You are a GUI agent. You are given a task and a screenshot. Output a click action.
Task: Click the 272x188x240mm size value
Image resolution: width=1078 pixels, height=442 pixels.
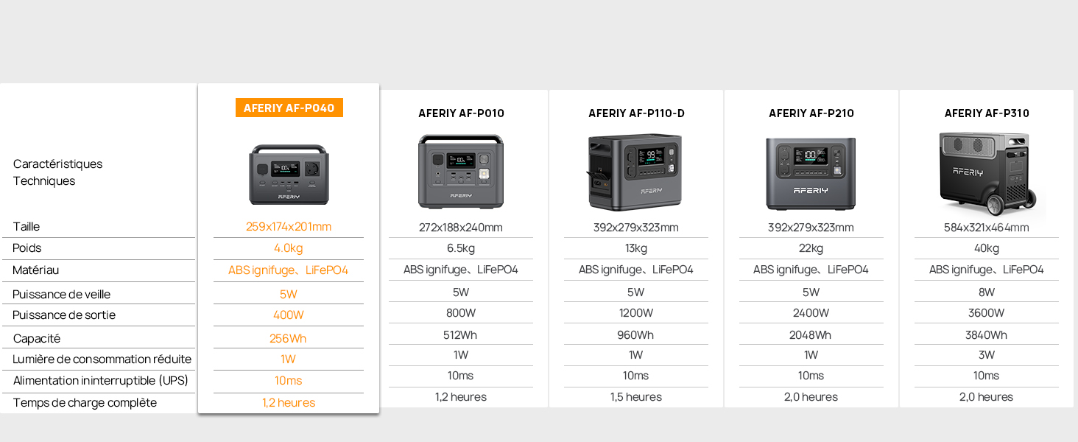pyautogui.click(x=461, y=228)
